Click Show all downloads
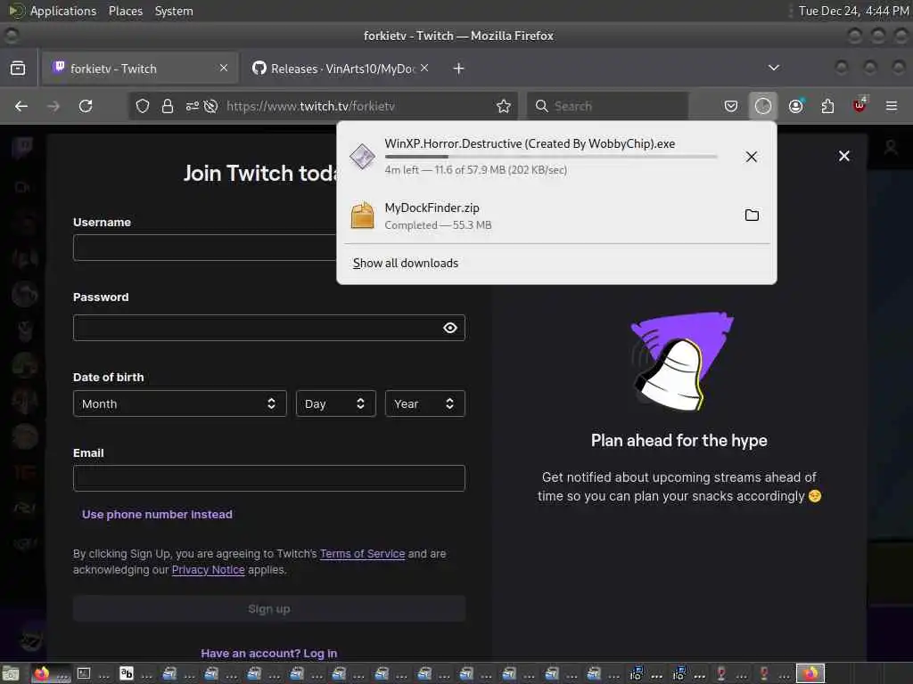 click(x=406, y=263)
